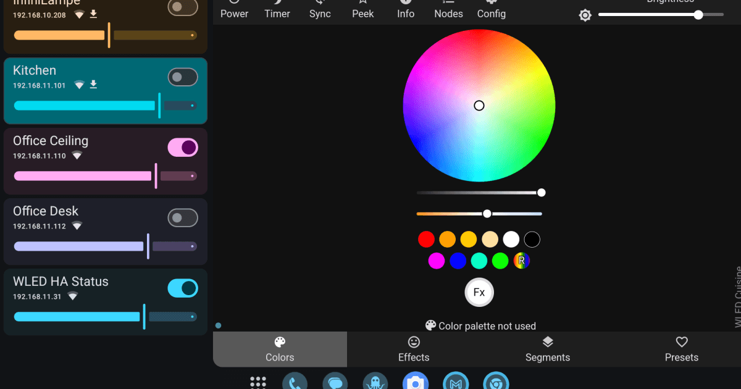This screenshot has height=389, width=741.
Task: Click the Fx button
Action: click(x=479, y=292)
